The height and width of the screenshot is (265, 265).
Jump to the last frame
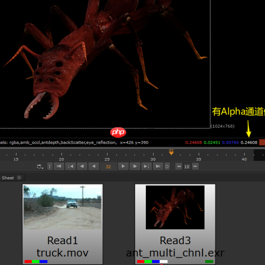point(158,166)
